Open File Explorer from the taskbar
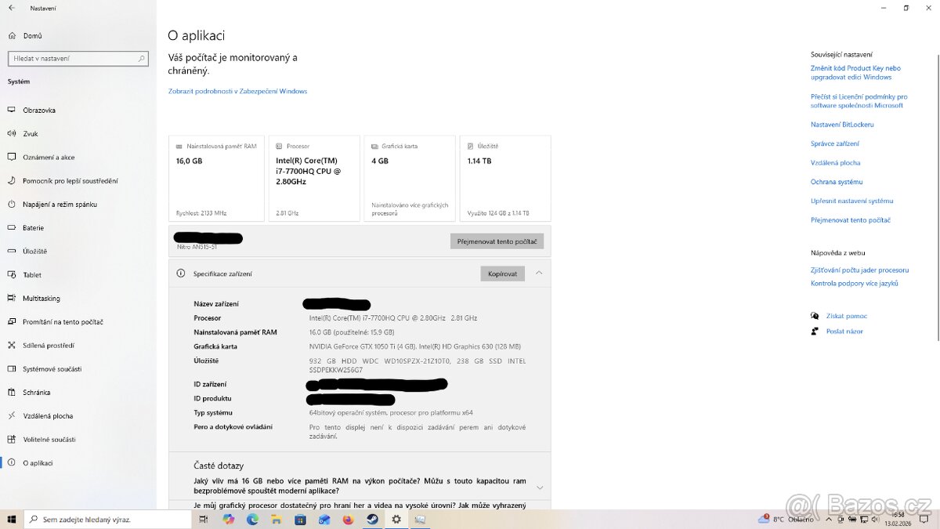The image size is (940, 529). (x=277, y=519)
